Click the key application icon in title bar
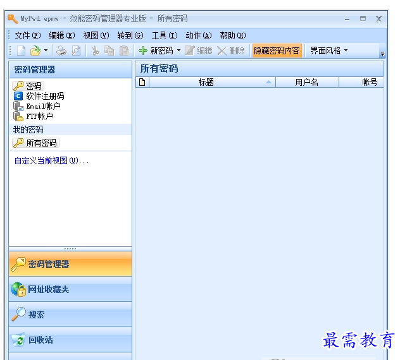 [x=13, y=19]
